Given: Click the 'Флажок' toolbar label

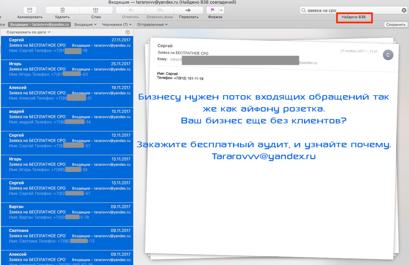Looking at the screenshot, I should point(215,17).
